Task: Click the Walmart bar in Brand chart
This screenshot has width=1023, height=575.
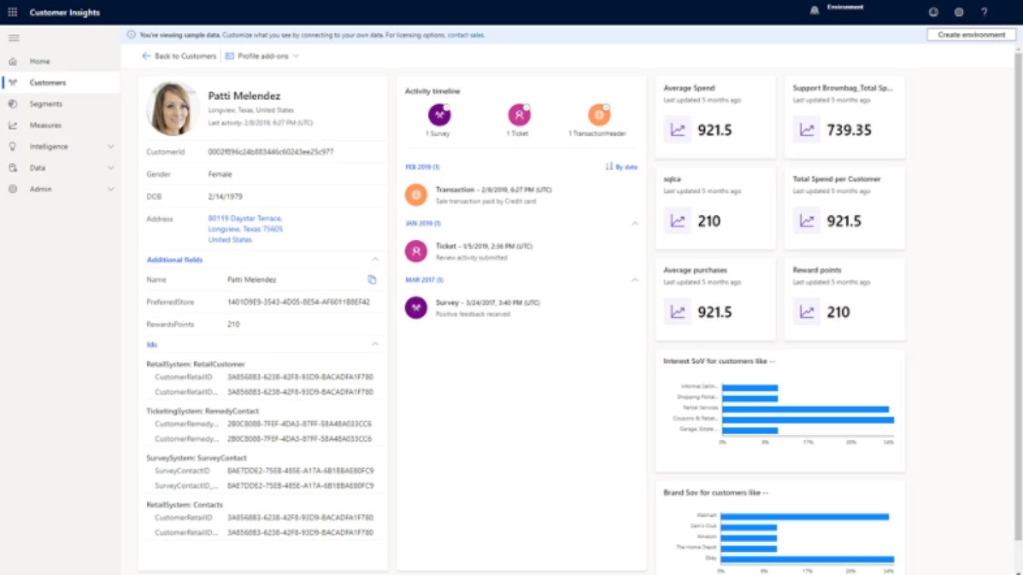Action: pos(806,517)
